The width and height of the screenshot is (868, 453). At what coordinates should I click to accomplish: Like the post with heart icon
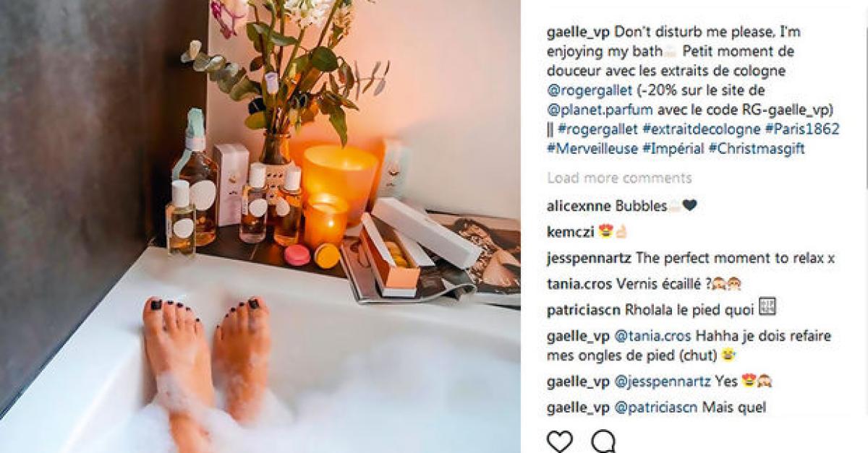click(x=560, y=441)
